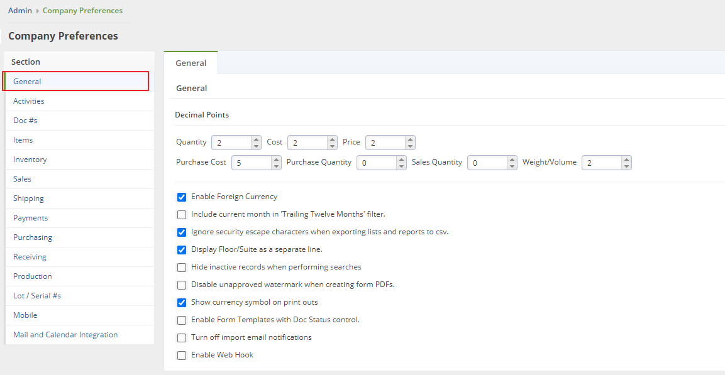725x375 pixels.
Task: Uncheck Display Floor/Suite as separate line
Action: point(182,250)
